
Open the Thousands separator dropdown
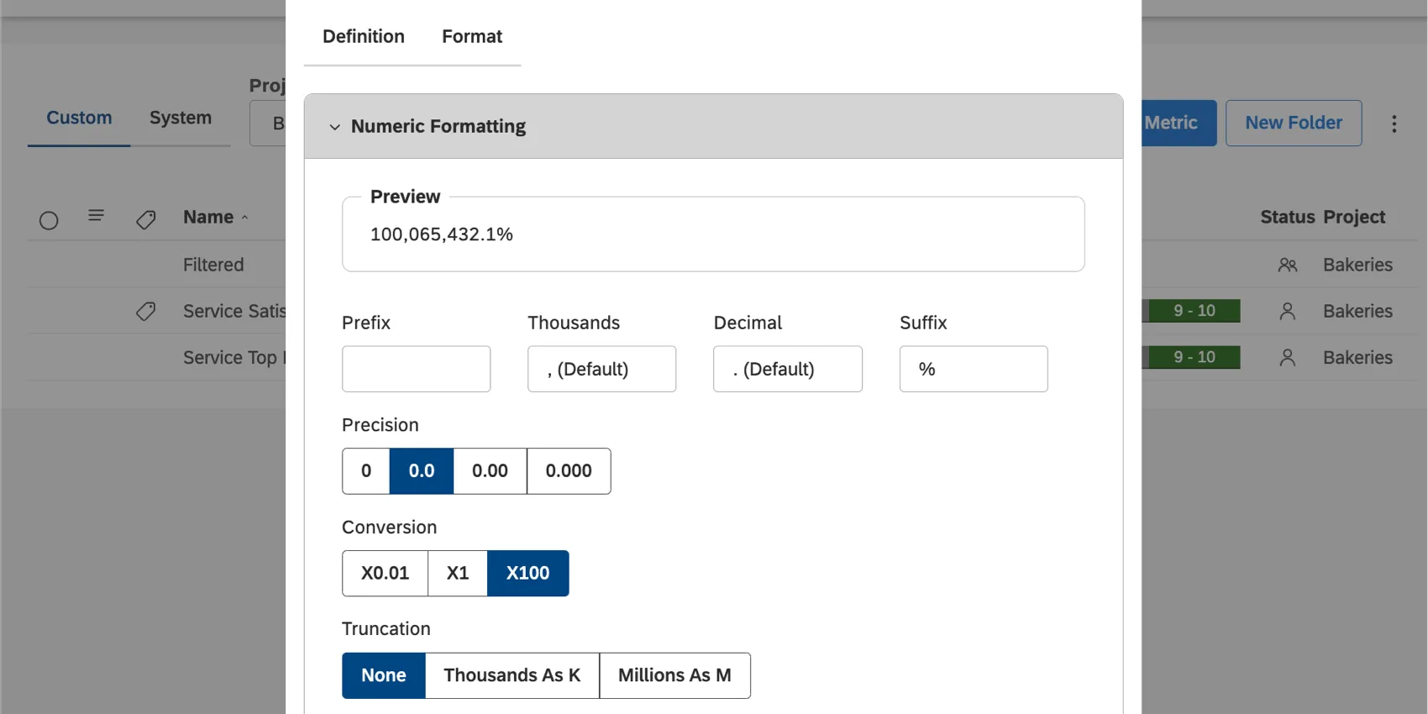(x=601, y=369)
